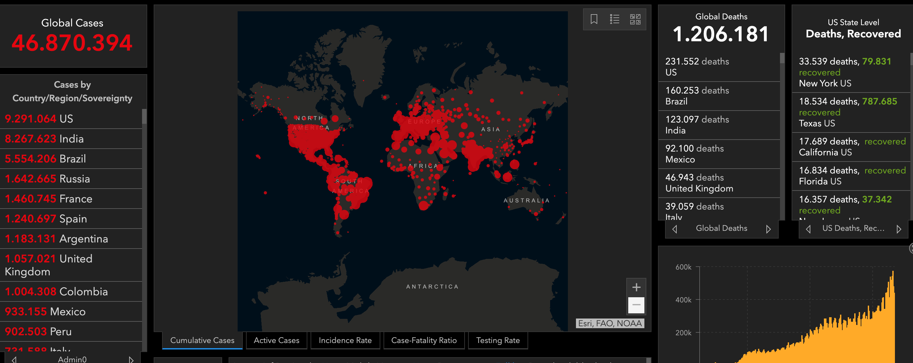Switch to Active Cases tab
The image size is (913, 363).
[276, 340]
